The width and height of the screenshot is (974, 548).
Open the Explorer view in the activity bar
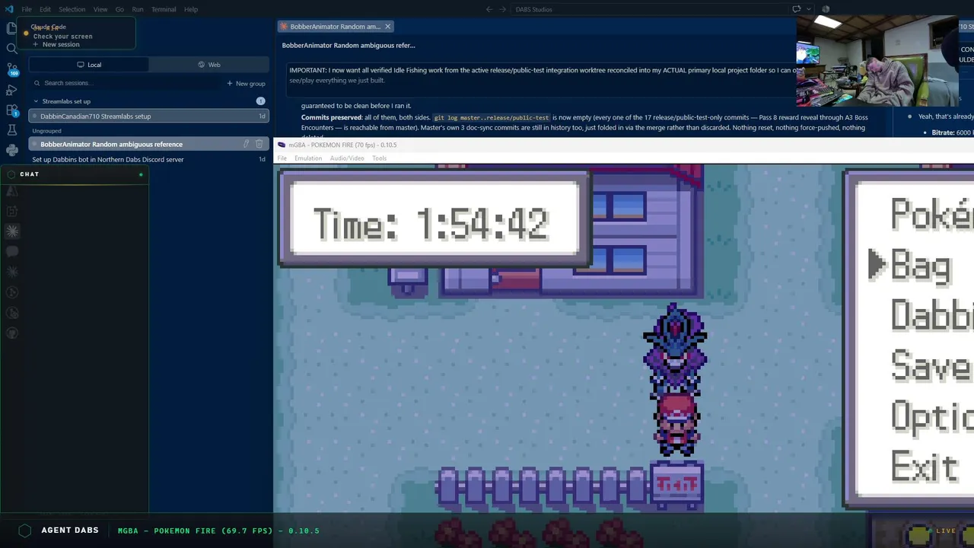pyautogui.click(x=11, y=28)
